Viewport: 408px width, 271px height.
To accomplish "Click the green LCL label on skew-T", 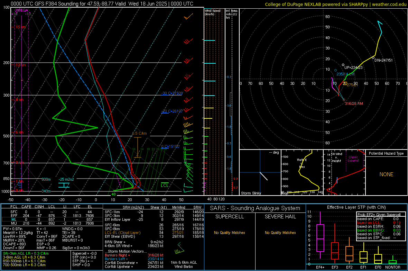I will tap(165, 185).
